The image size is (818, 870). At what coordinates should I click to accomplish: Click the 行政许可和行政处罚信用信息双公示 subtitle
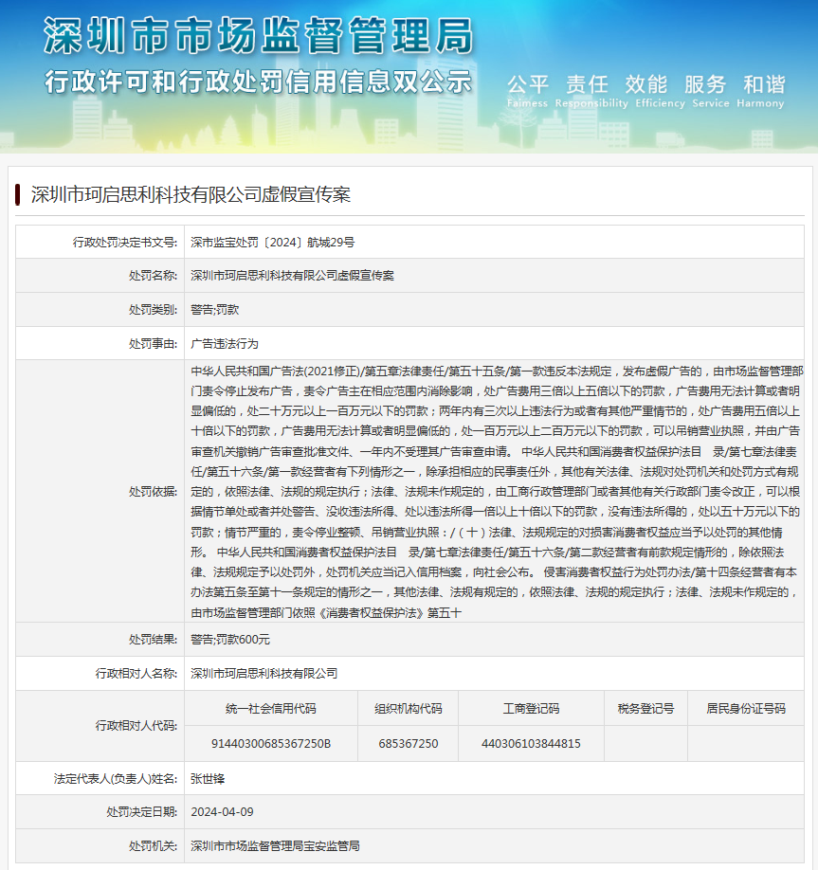(258, 82)
